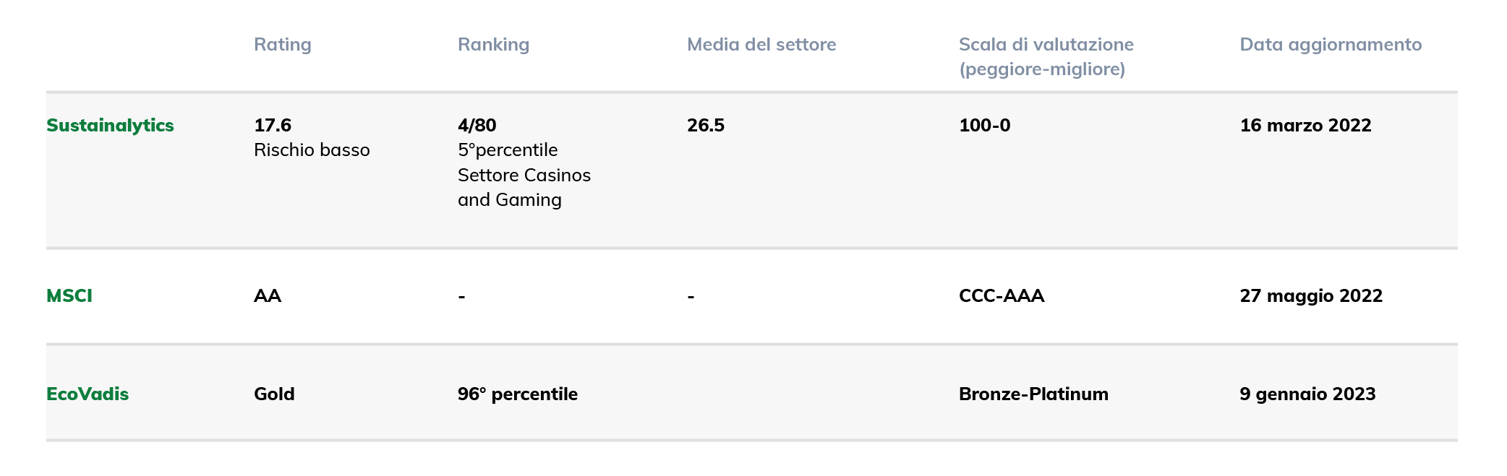Click the Scala di valutazione header

tap(1046, 57)
